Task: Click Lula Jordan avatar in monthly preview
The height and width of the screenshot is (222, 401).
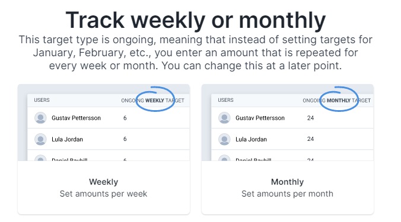Action: (x=224, y=139)
